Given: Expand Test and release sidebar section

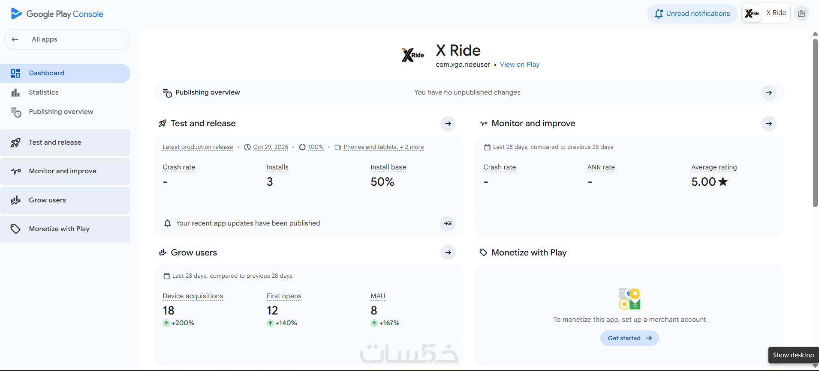Looking at the screenshot, I should (55, 142).
